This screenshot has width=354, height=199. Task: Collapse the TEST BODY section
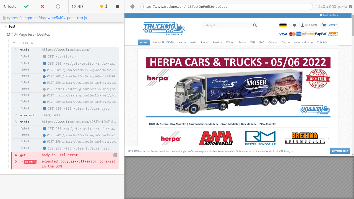point(14,43)
